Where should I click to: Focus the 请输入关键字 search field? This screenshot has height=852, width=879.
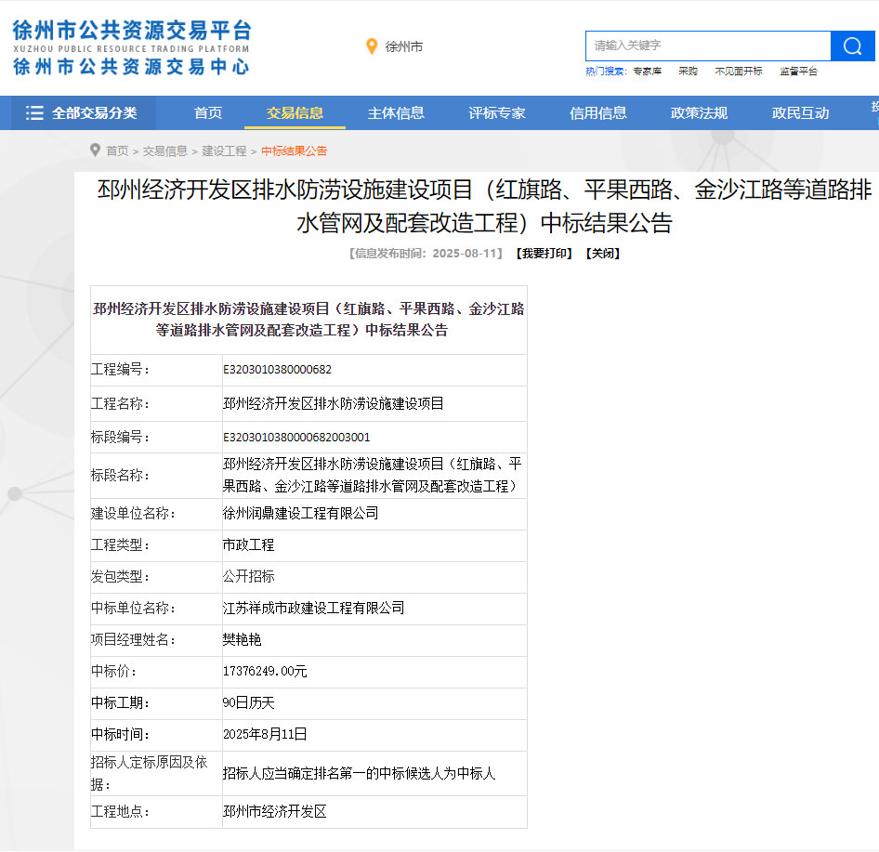tap(707, 46)
